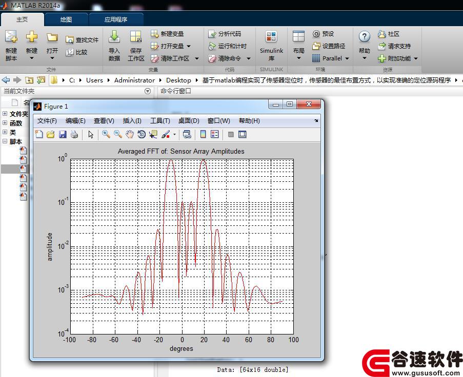Click New Figure icon in Figure 1 toolbar

click(39, 134)
